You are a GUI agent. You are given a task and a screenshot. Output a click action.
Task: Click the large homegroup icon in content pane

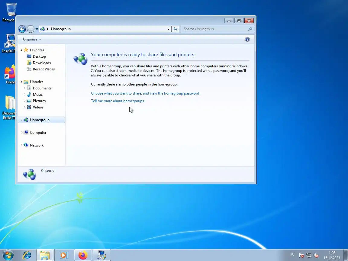[x=80, y=59]
